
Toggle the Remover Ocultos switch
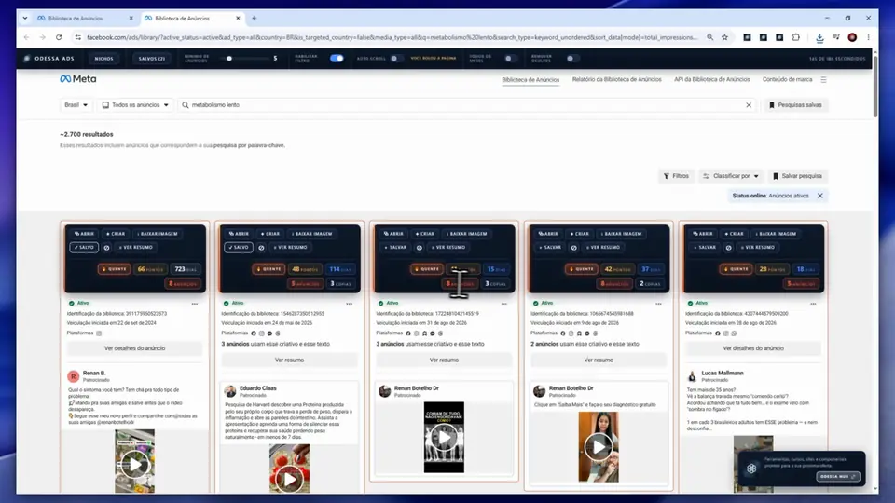pos(571,58)
